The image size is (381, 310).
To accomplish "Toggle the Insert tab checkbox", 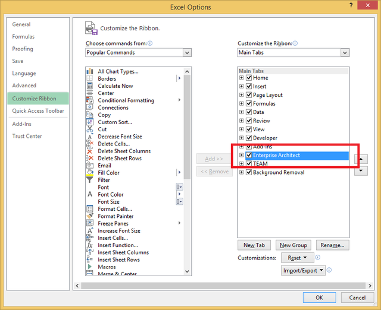I will click(x=249, y=86).
